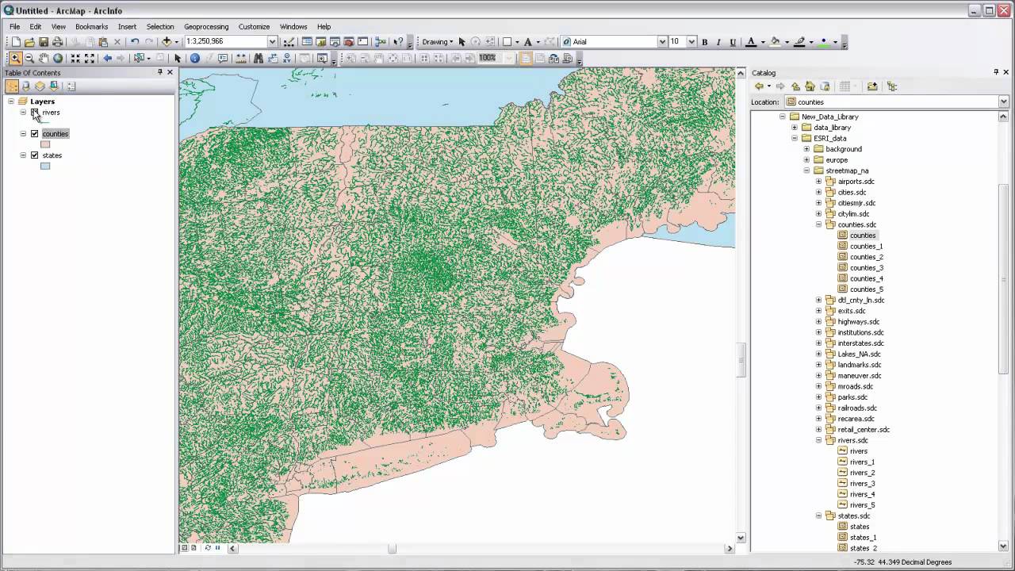Switch to Layout View button

[194, 547]
